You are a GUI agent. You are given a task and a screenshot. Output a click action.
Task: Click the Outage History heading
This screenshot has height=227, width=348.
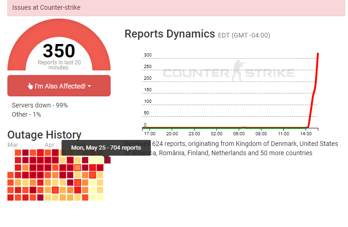click(44, 135)
